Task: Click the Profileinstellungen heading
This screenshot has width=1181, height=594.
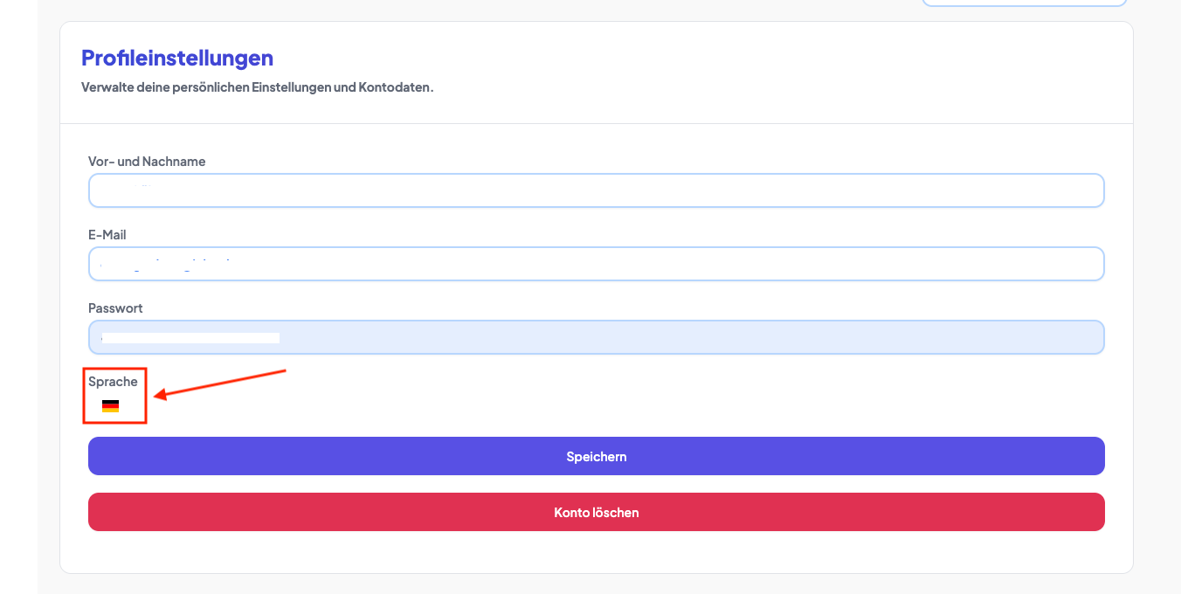Action: (177, 58)
